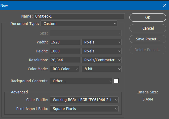Click the Delete Preset button
The width and height of the screenshot is (169, 119).
coord(148,50)
